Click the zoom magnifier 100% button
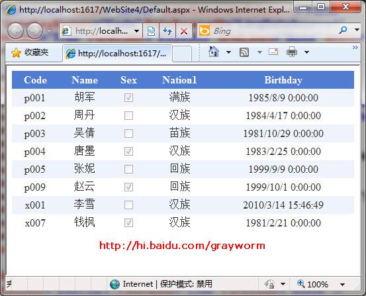 [x=312, y=284]
